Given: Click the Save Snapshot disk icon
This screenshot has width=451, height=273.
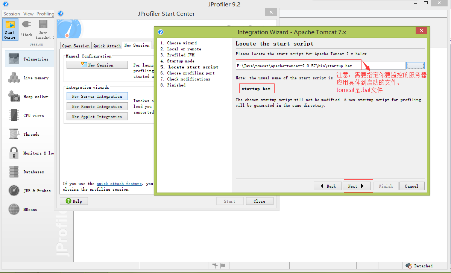Looking at the screenshot, I should pyautogui.click(x=43, y=24).
